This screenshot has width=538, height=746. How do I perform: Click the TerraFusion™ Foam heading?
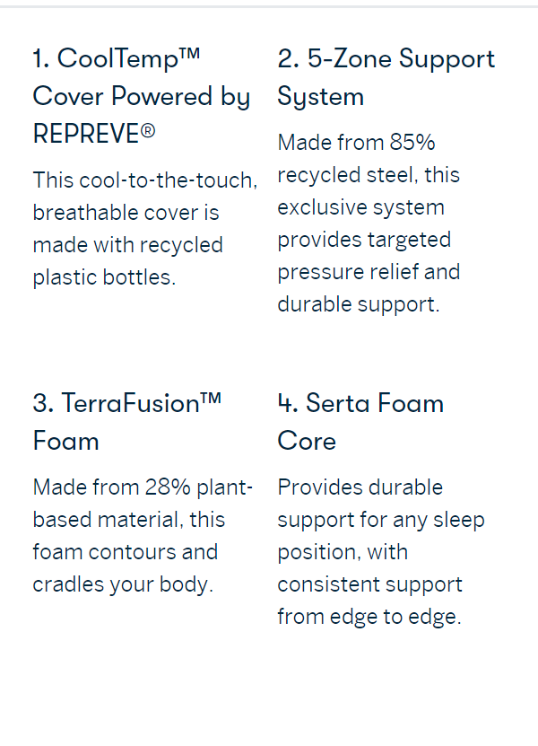point(126,422)
